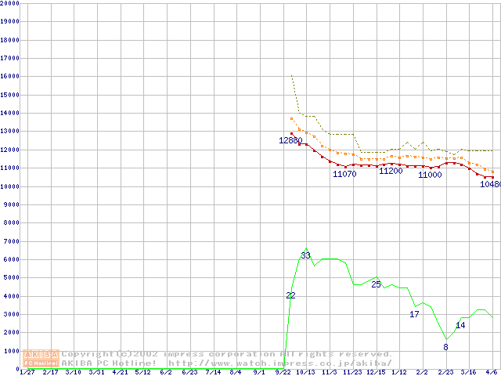The height and width of the screenshot is (376, 501).
Task: Select the 4/6 date axis label
Action: coord(492,372)
